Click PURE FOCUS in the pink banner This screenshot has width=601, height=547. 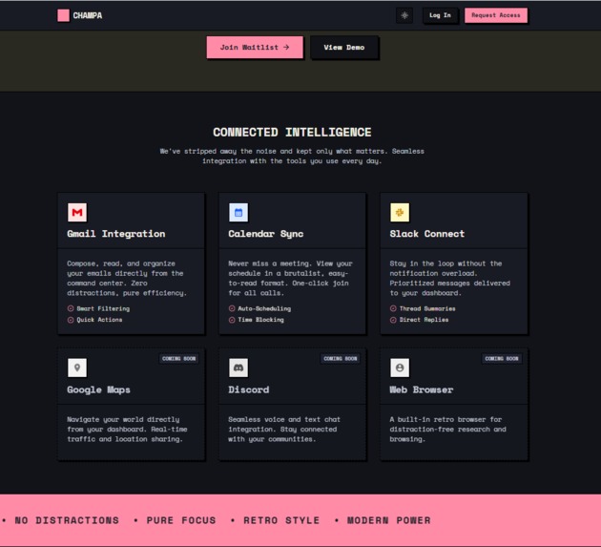(181, 520)
